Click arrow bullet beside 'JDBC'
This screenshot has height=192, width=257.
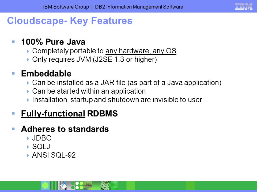click(x=28, y=138)
